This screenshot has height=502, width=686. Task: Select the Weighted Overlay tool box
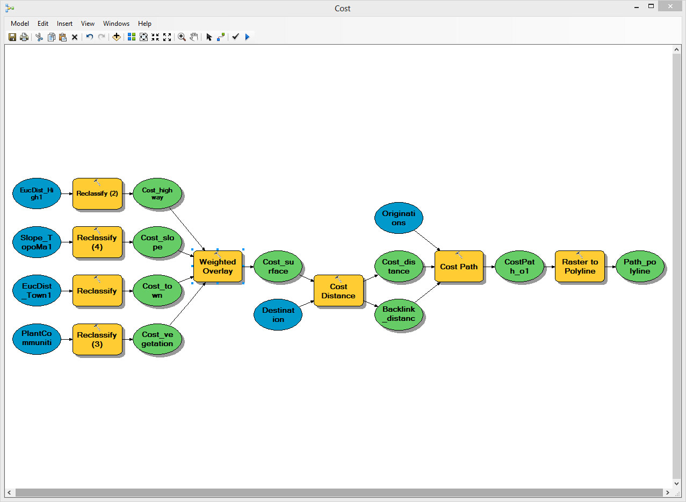(x=218, y=267)
